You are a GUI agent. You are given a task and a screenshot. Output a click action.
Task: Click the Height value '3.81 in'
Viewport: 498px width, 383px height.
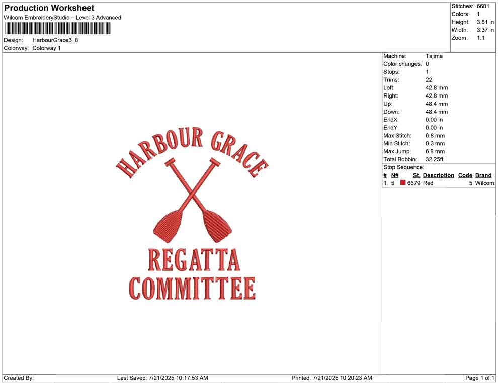click(x=485, y=22)
